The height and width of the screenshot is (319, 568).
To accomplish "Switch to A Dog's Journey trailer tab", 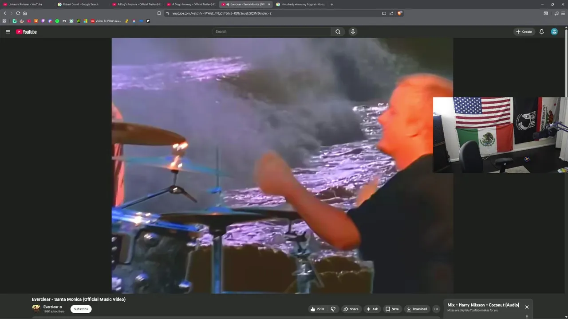I will coord(191,4).
